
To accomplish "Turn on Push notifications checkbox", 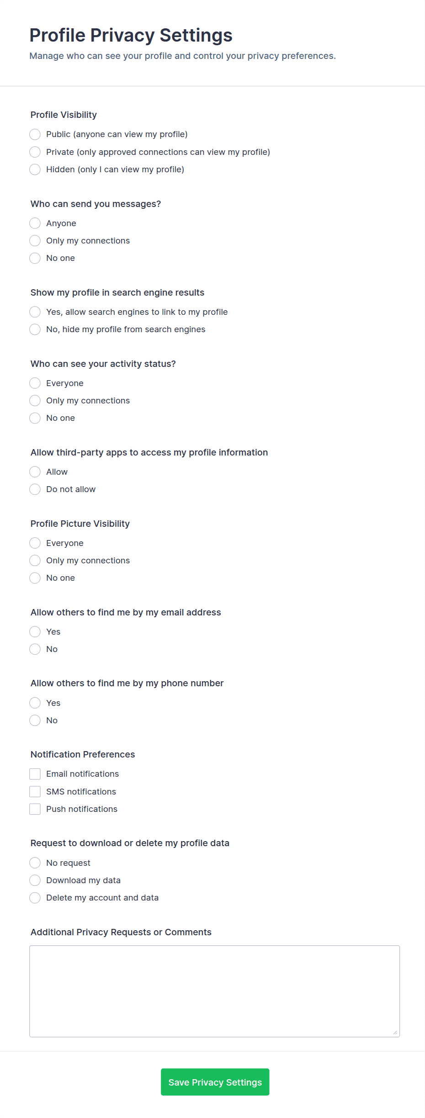I will coord(35,809).
